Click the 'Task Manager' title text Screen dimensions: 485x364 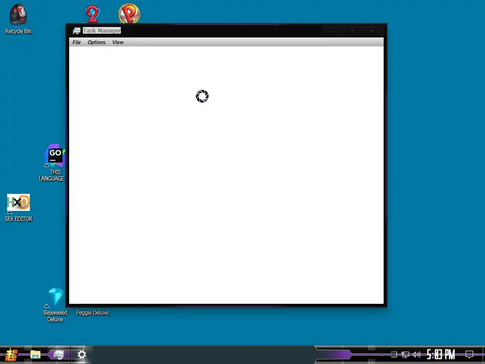coord(102,31)
